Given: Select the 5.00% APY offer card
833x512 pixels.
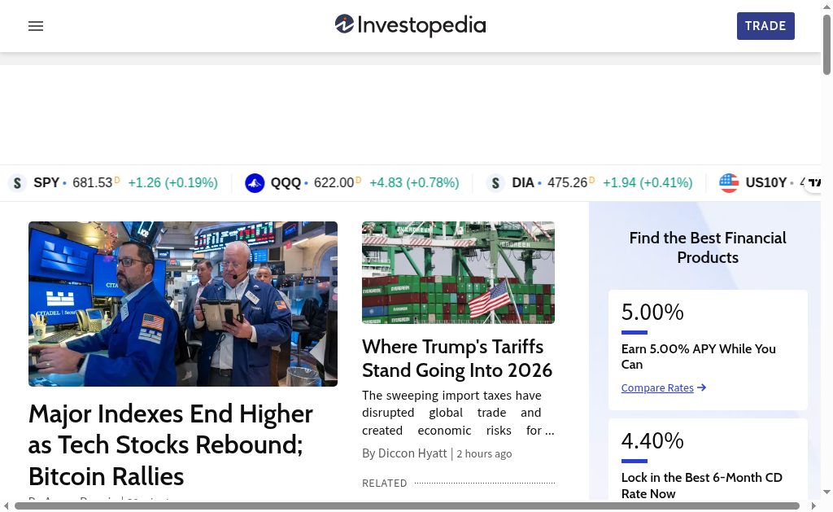Looking at the screenshot, I should coord(708,349).
